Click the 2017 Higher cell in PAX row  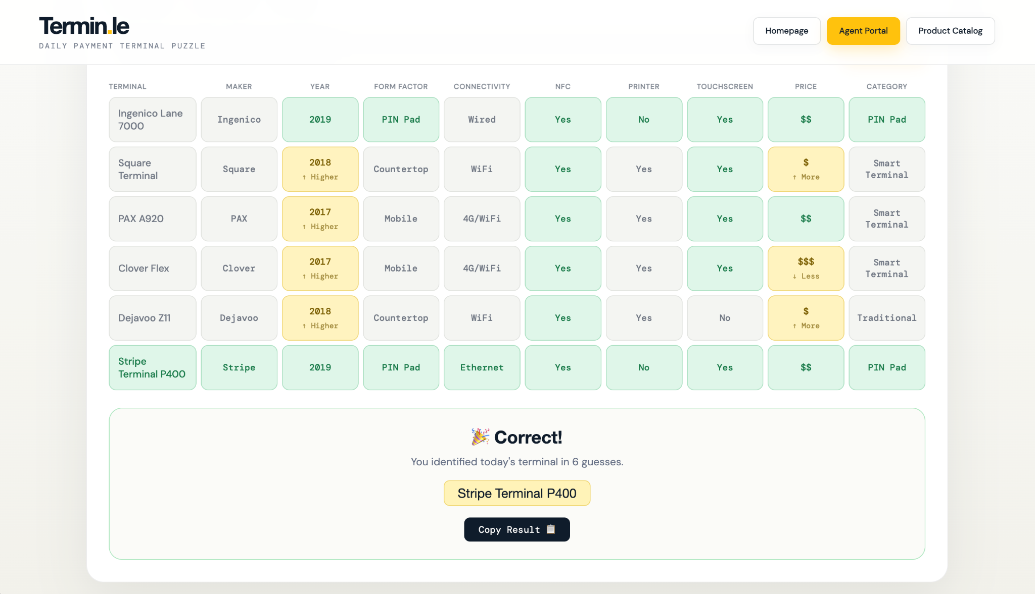pos(320,219)
